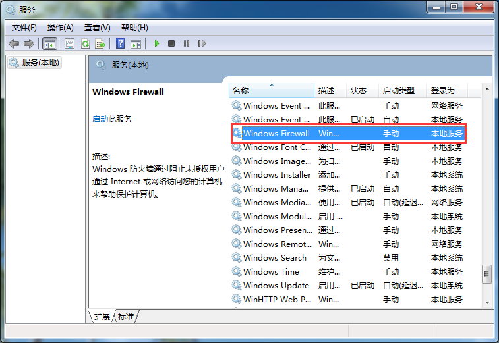499x343 pixels.
Task: Click the Stop service square icon
Action: [171, 43]
